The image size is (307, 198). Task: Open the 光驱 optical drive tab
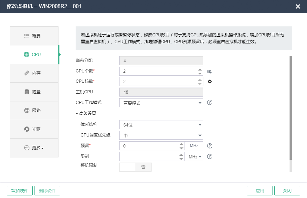click(x=34, y=129)
